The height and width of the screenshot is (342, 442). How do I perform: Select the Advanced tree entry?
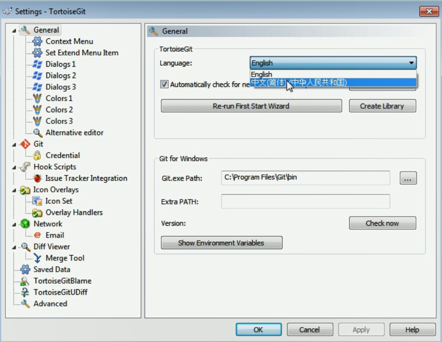pos(50,304)
